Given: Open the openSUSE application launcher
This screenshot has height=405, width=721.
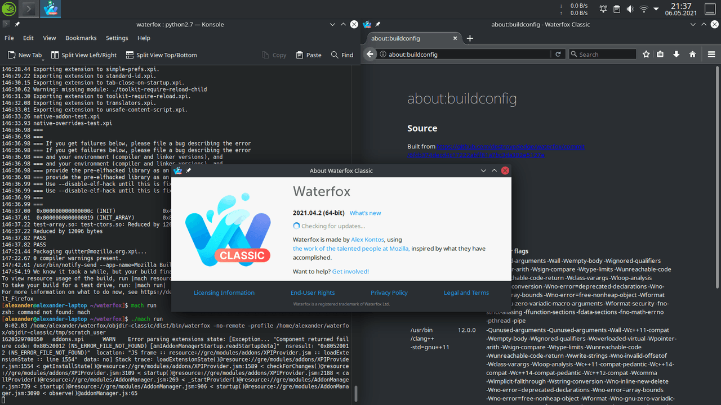Looking at the screenshot, I should click(9, 9).
